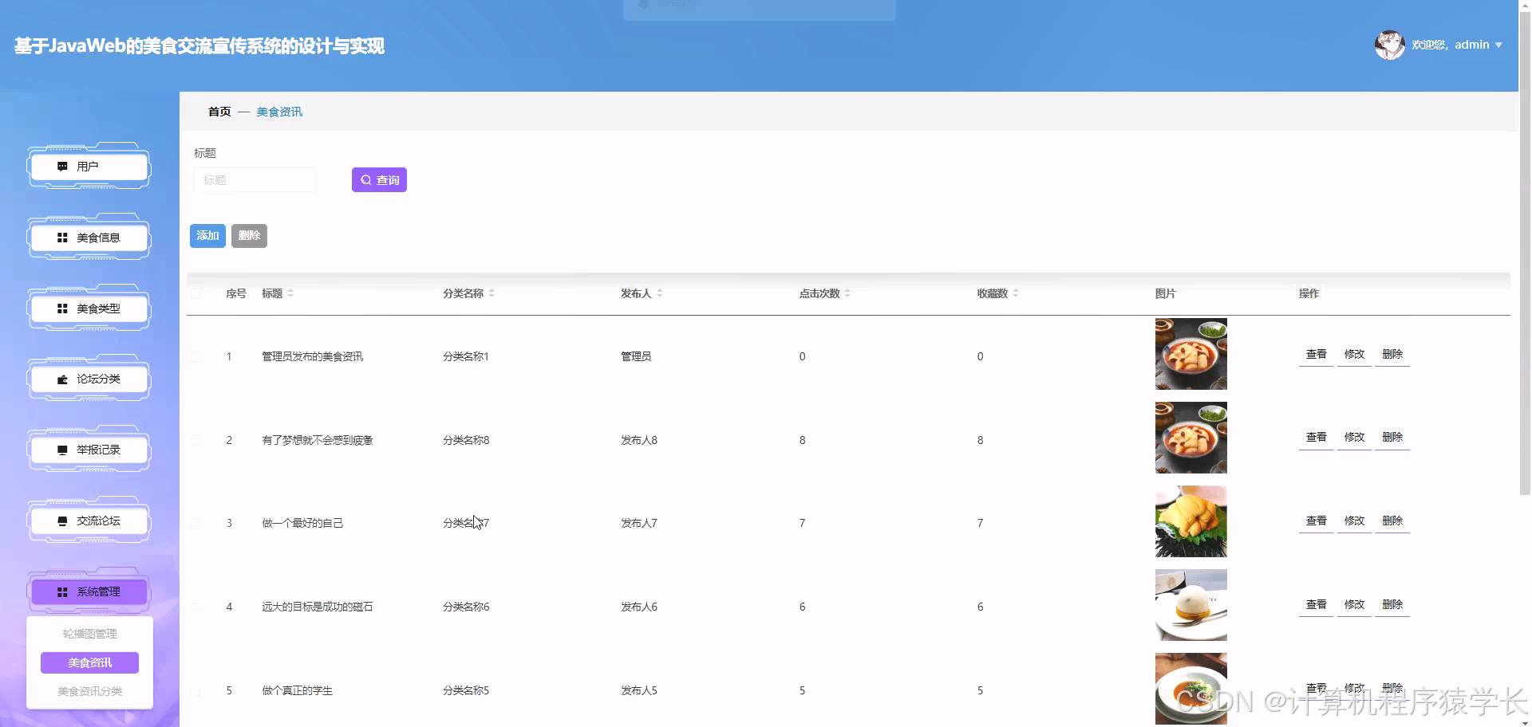View details of row 管理员发布的美食资讯
Image resolution: width=1532 pixels, height=727 pixels.
coord(1316,354)
